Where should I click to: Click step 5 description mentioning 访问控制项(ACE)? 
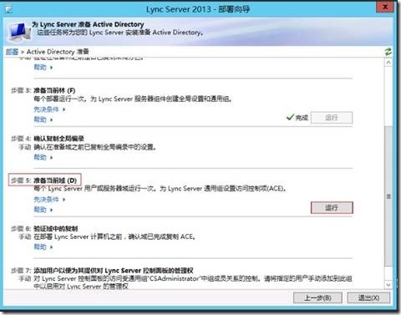click(x=160, y=189)
